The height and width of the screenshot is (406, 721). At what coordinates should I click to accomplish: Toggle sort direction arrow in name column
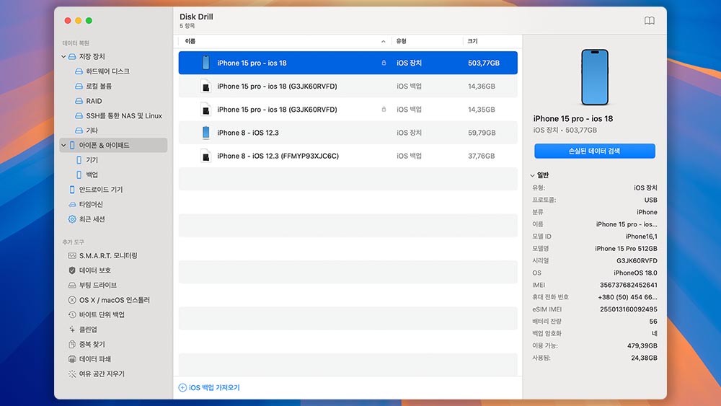point(383,41)
